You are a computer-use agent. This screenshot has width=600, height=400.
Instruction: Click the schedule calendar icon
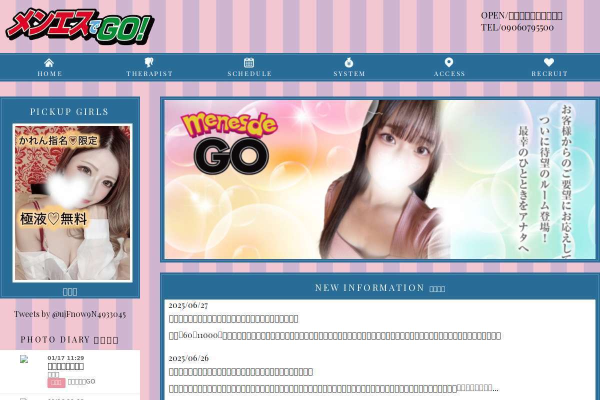coord(249,62)
